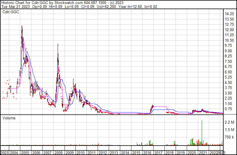237x155 pixels.
Task: Click the Volume panel label
Action: point(9,118)
